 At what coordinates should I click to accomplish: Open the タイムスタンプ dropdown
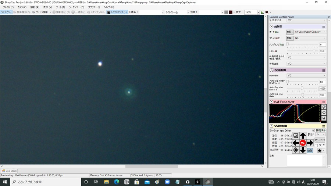pyautogui.click(x=306, y=20)
